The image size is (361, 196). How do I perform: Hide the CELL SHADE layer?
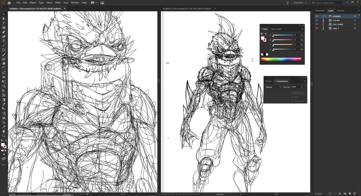[x=317, y=24]
